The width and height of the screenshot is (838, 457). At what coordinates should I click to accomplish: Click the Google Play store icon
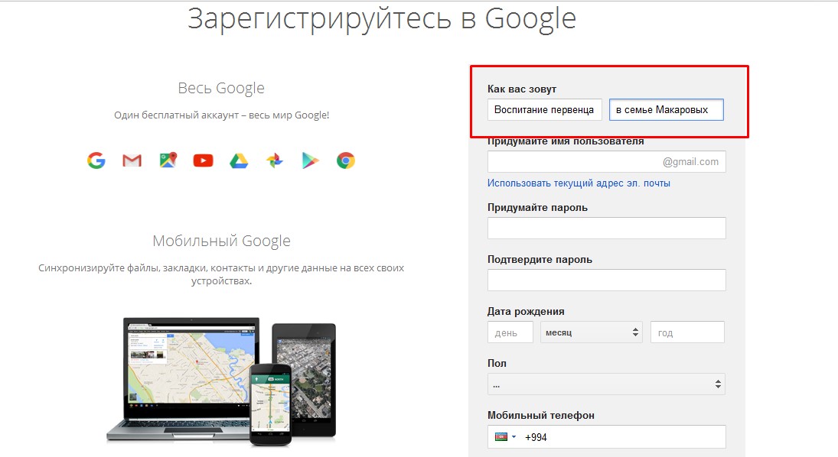[x=310, y=160]
